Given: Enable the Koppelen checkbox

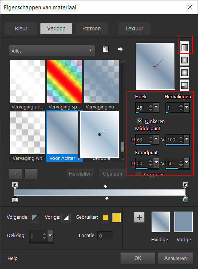Looking at the screenshot, I should tap(138, 174).
